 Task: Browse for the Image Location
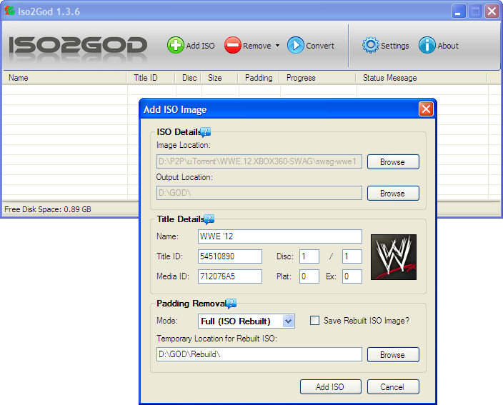[392, 162]
